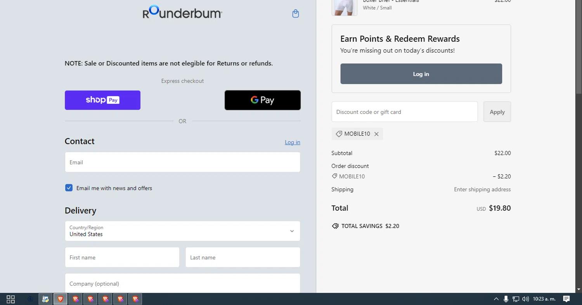The width and height of the screenshot is (582, 305).
Task: Open the shopping bag cart icon
Action: [295, 14]
